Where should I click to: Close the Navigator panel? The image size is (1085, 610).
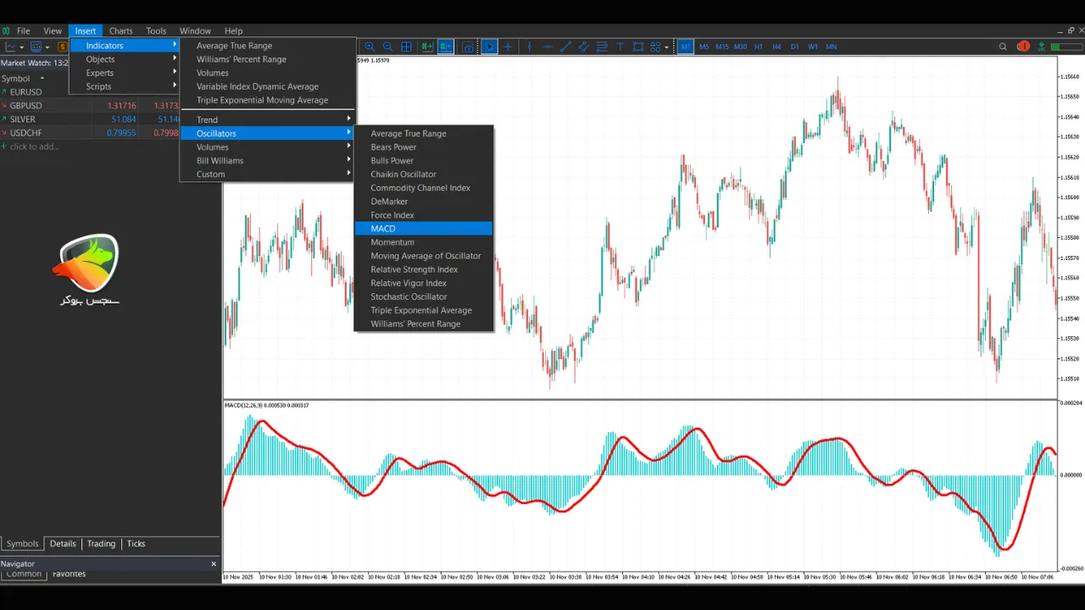point(214,563)
